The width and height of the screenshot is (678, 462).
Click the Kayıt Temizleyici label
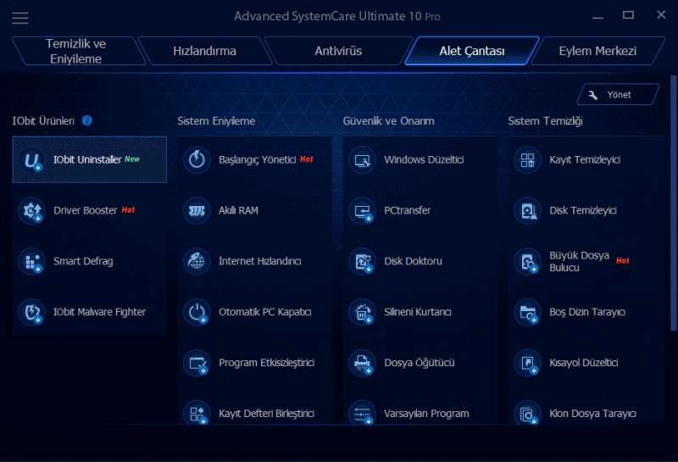click(x=585, y=160)
